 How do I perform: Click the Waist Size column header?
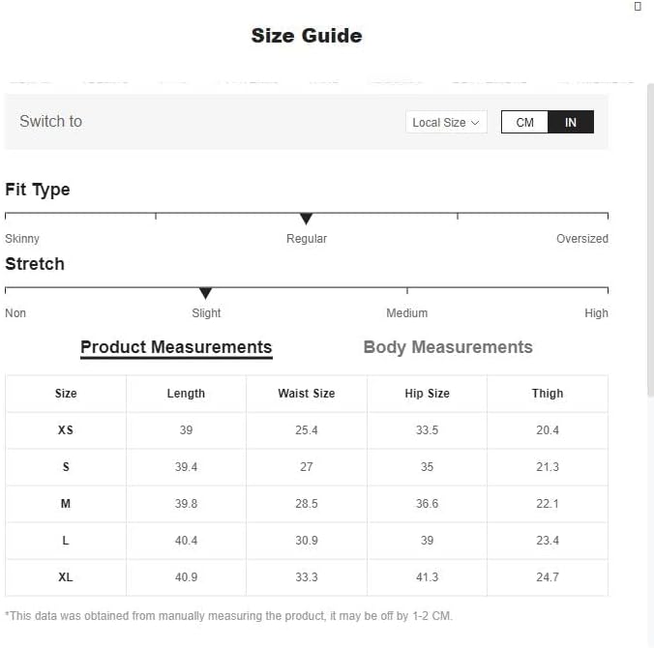[306, 394]
